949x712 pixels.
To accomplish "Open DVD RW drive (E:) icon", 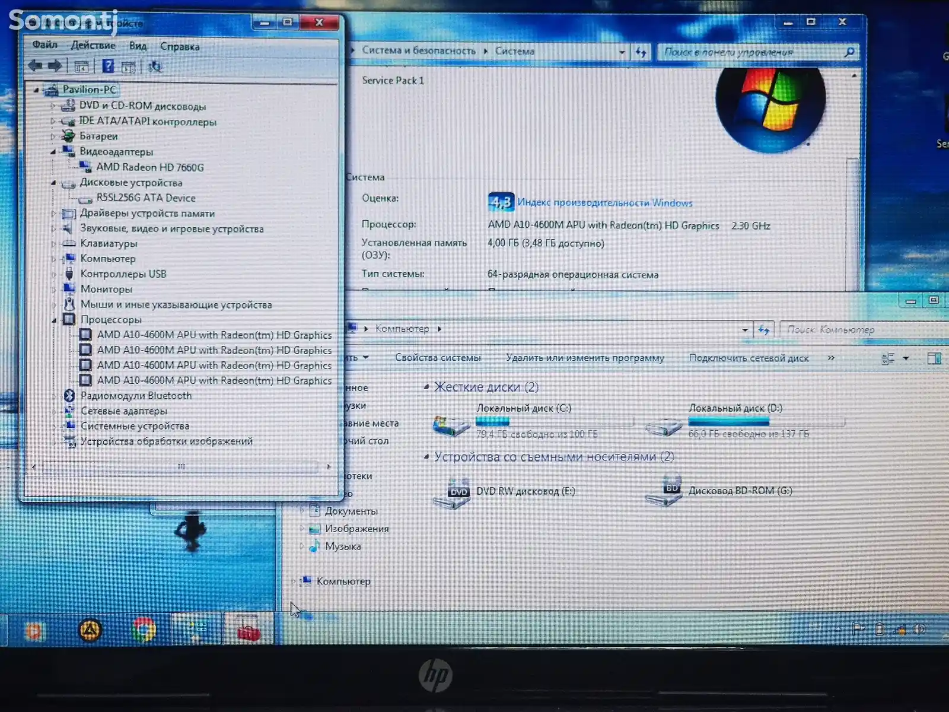I will (x=452, y=494).
